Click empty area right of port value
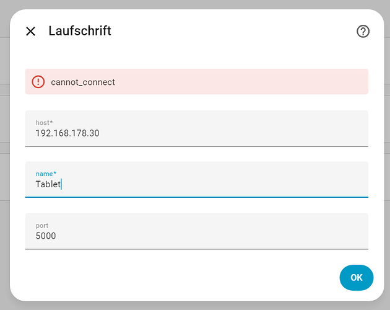The image size is (390, 310). 217,236
